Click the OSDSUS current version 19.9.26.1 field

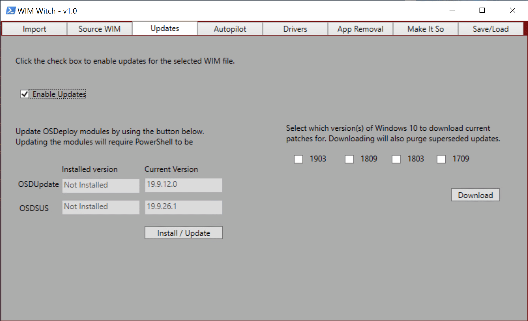[x=184, y=207]
